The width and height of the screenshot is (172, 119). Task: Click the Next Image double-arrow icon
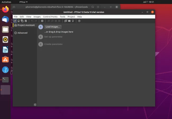coord(59,21)
